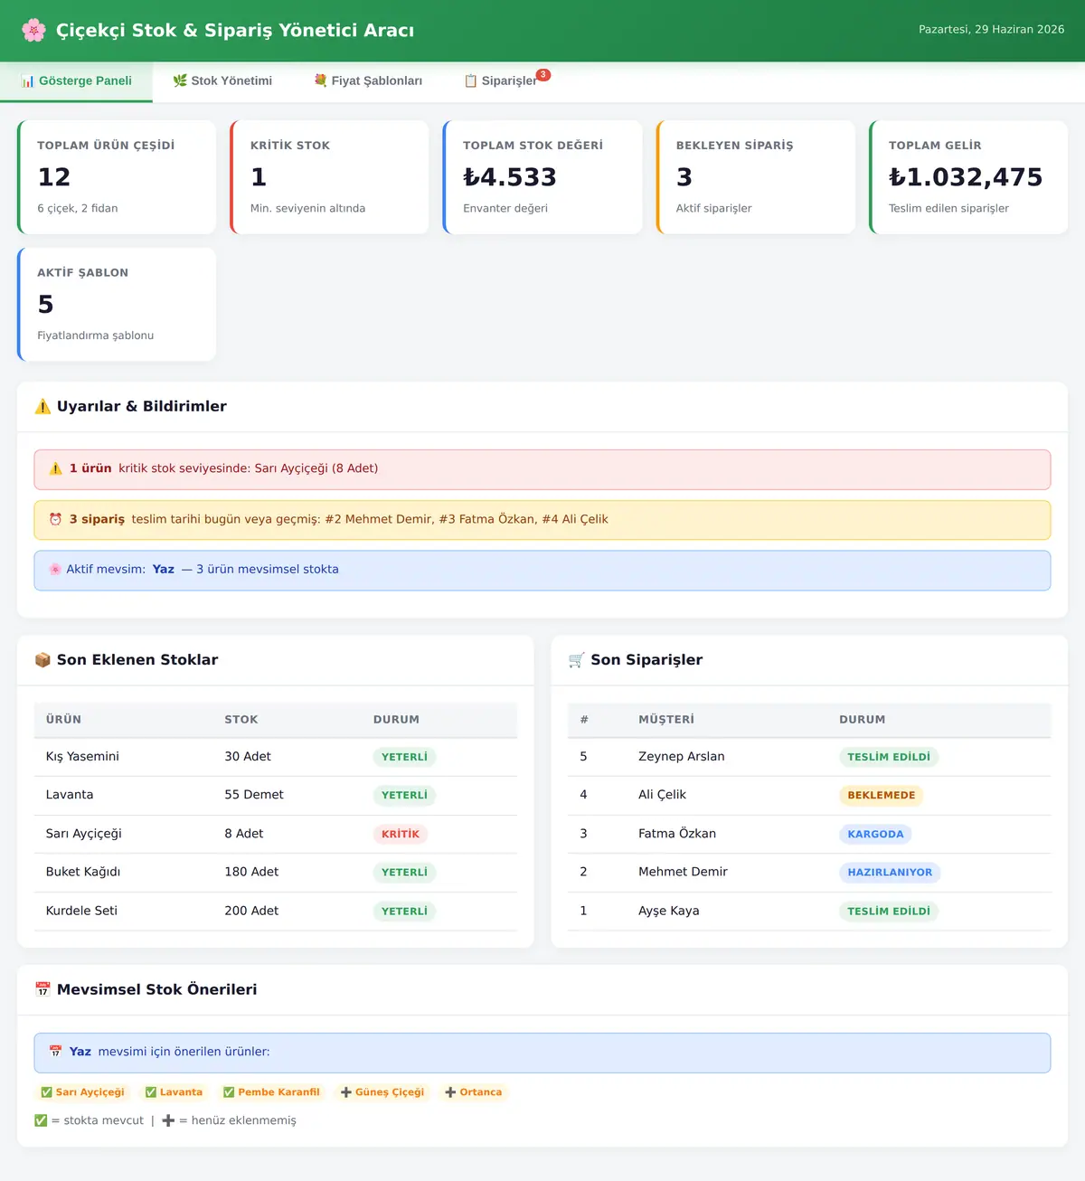This screenshot has height=1181, width=1085.
Task: Click the MÜŞTERİ column header
Action: click(x=666, y=720)
